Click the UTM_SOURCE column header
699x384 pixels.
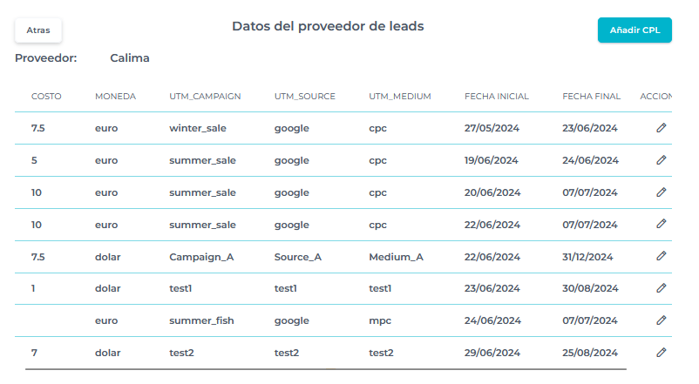(304, 96)
